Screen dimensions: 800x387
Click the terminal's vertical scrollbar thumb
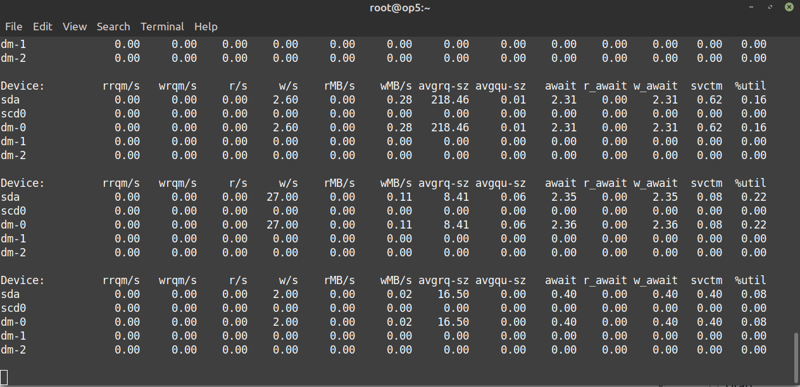(796, 357)
